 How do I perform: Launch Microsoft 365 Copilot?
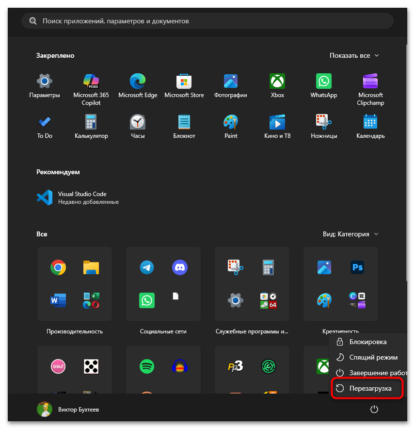pos(91,89)
